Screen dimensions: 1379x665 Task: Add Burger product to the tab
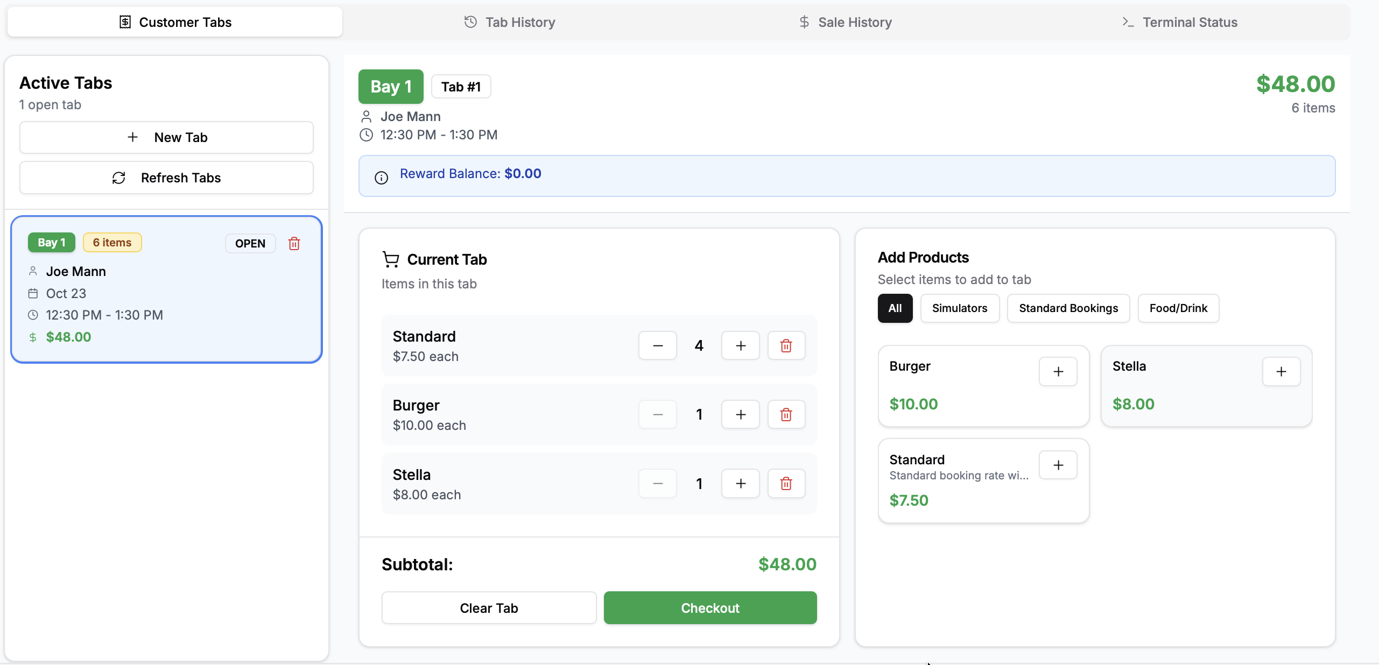tap(1058, 371)
